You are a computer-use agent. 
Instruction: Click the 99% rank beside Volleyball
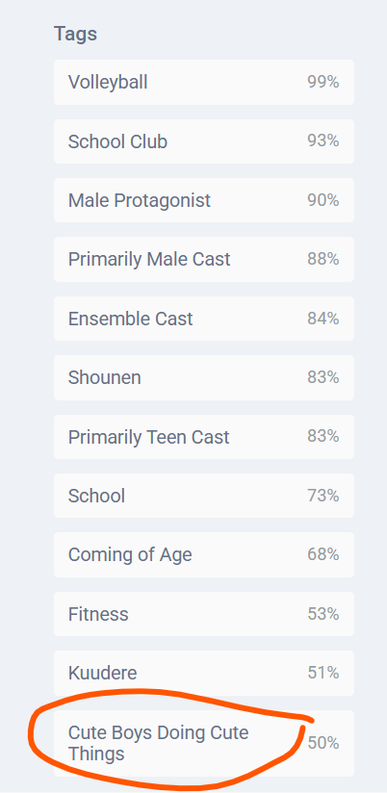point(323,82)
